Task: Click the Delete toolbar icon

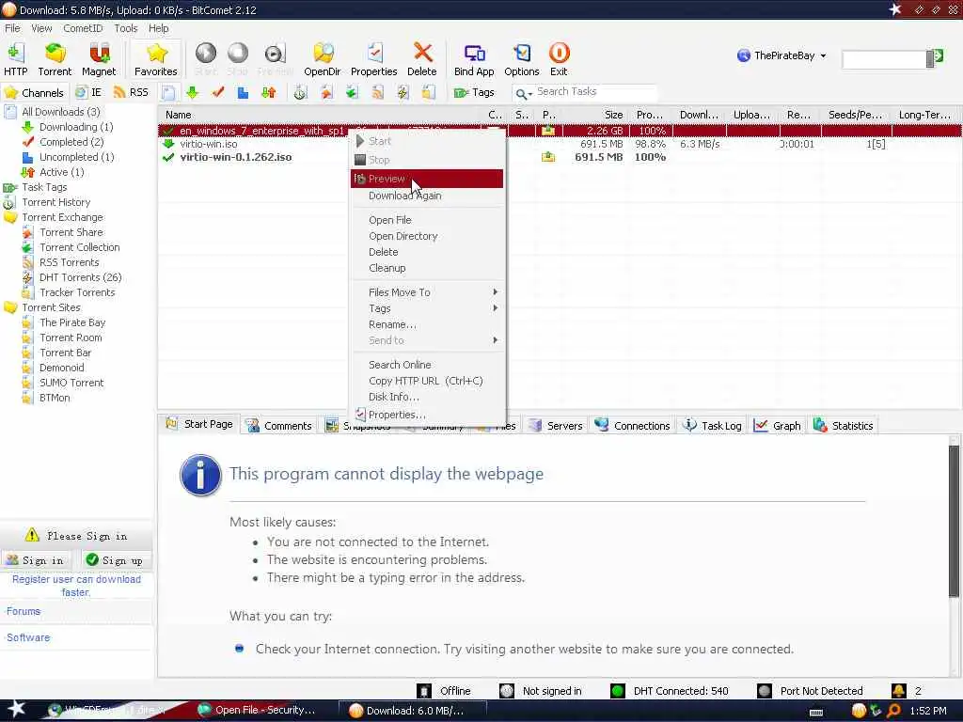Action: coord(422,59)
